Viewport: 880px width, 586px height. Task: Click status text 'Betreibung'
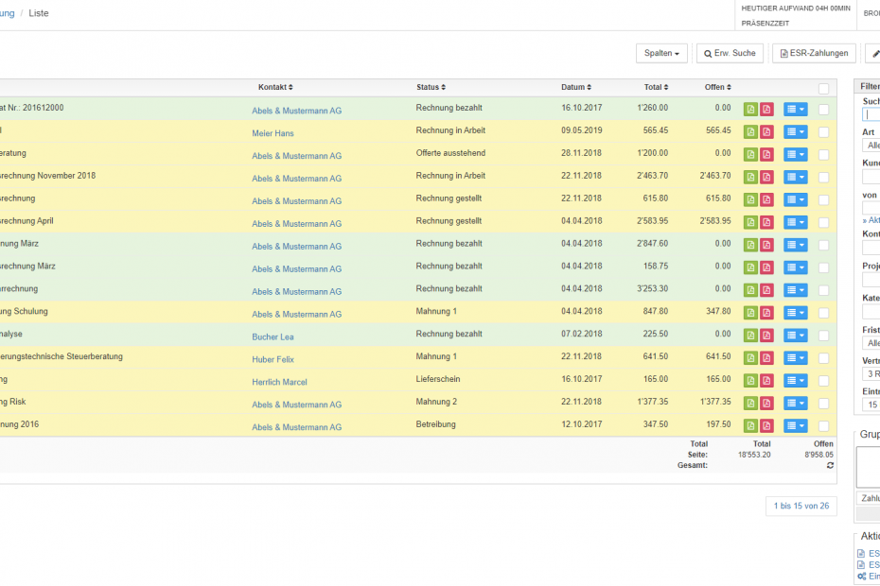point(435,424)
